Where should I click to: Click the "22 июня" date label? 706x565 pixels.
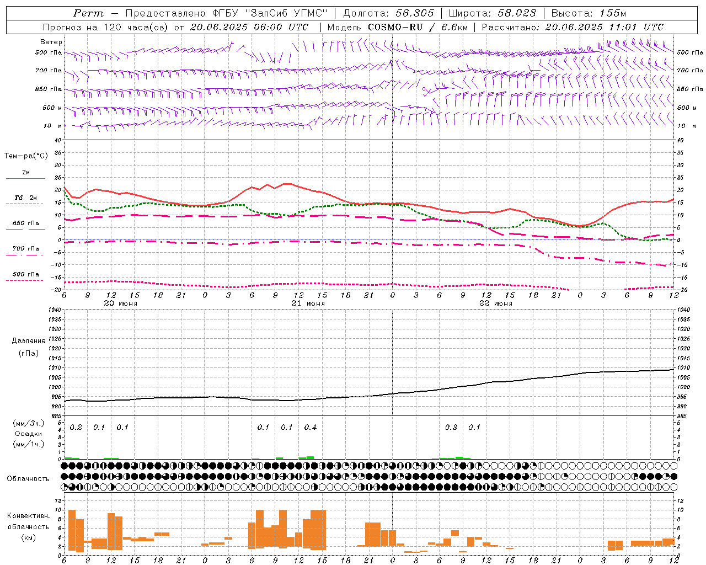[496, 303]
